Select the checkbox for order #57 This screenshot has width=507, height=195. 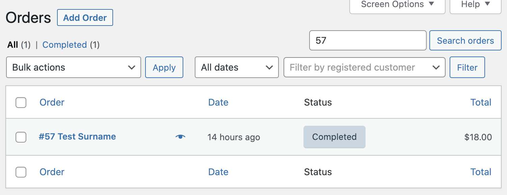coord(21,137)
